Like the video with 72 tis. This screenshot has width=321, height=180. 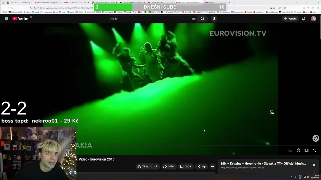[143, 166]
